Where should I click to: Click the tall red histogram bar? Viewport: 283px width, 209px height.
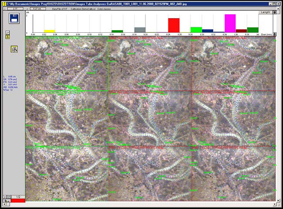[x=174, y=25]
